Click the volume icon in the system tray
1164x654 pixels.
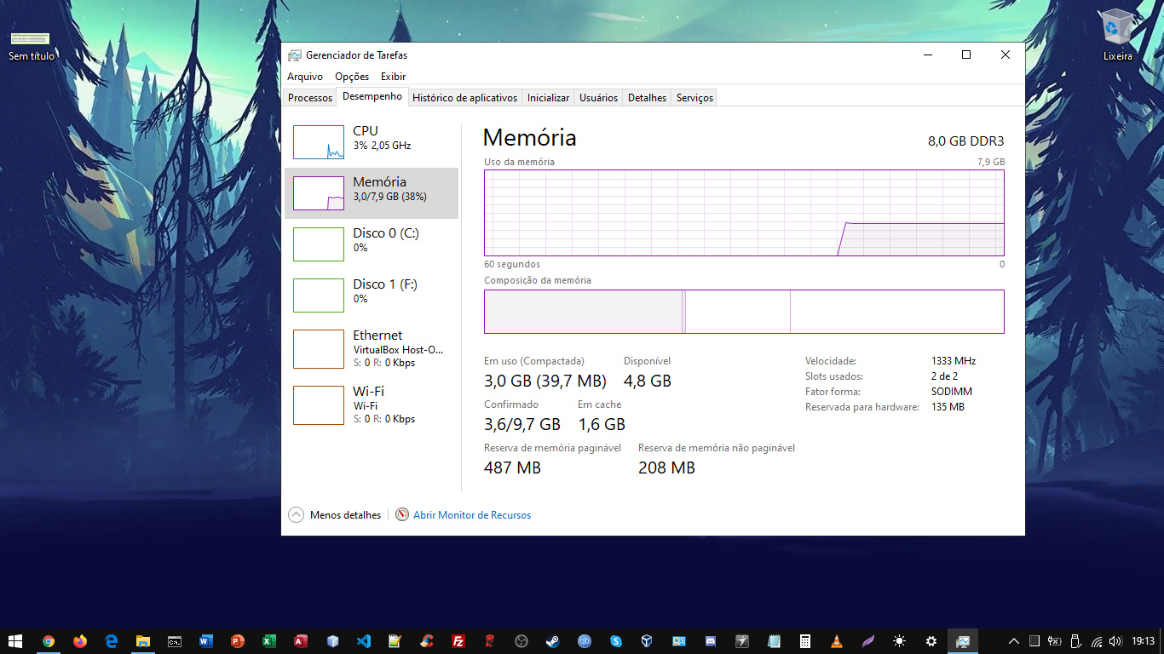[1115, 641]
